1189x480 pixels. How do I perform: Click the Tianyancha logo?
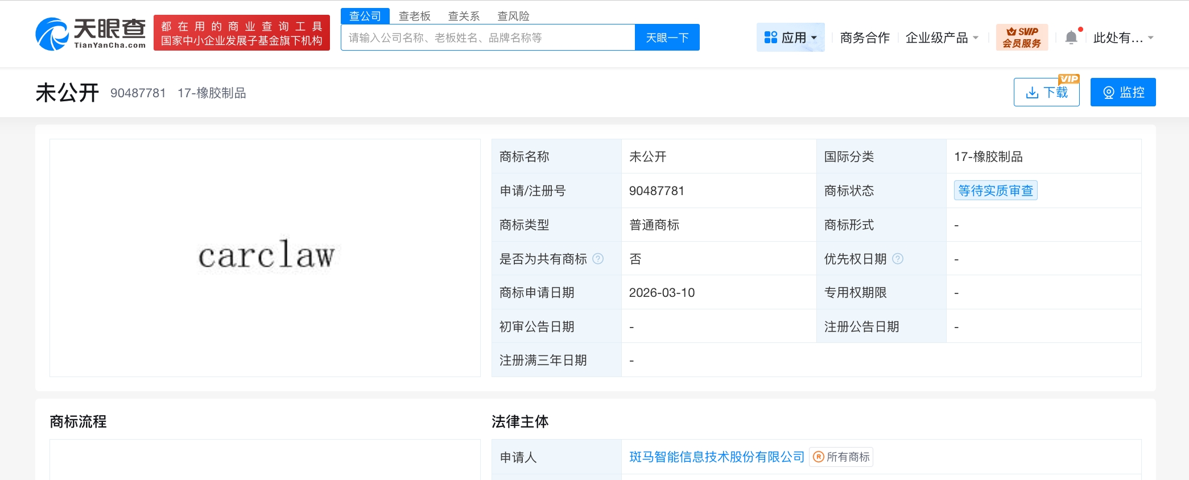[x=91, y=34]
